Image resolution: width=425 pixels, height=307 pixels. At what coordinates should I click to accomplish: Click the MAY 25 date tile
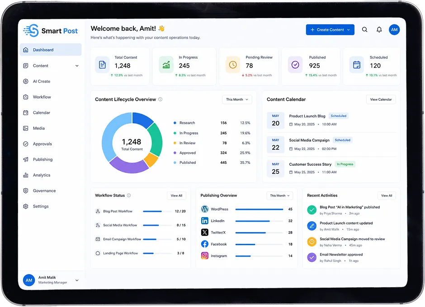pos(275,169)
